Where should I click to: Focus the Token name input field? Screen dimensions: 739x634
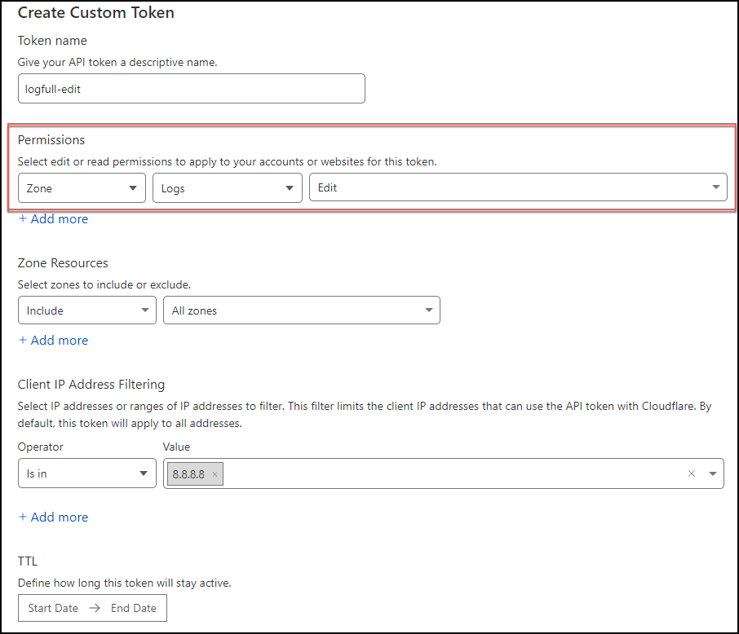pos(191,90)
